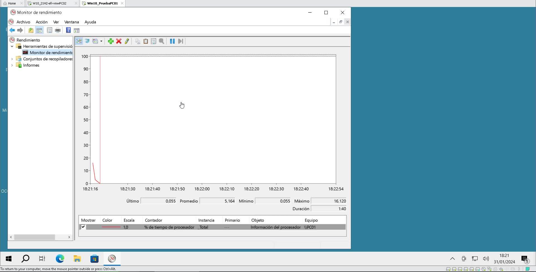Image resolution: width=536 pixels, height=272 pixels.
Task: Launch Microsoft Edge from the taskbar
Action: click(60, 259)
